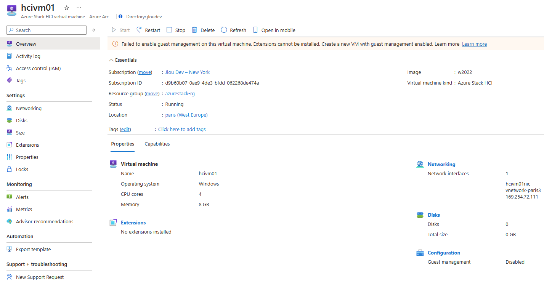Click the Tags icon in the sidebar
The height and width of the screenshot is (285, 544).
[10, 81]
